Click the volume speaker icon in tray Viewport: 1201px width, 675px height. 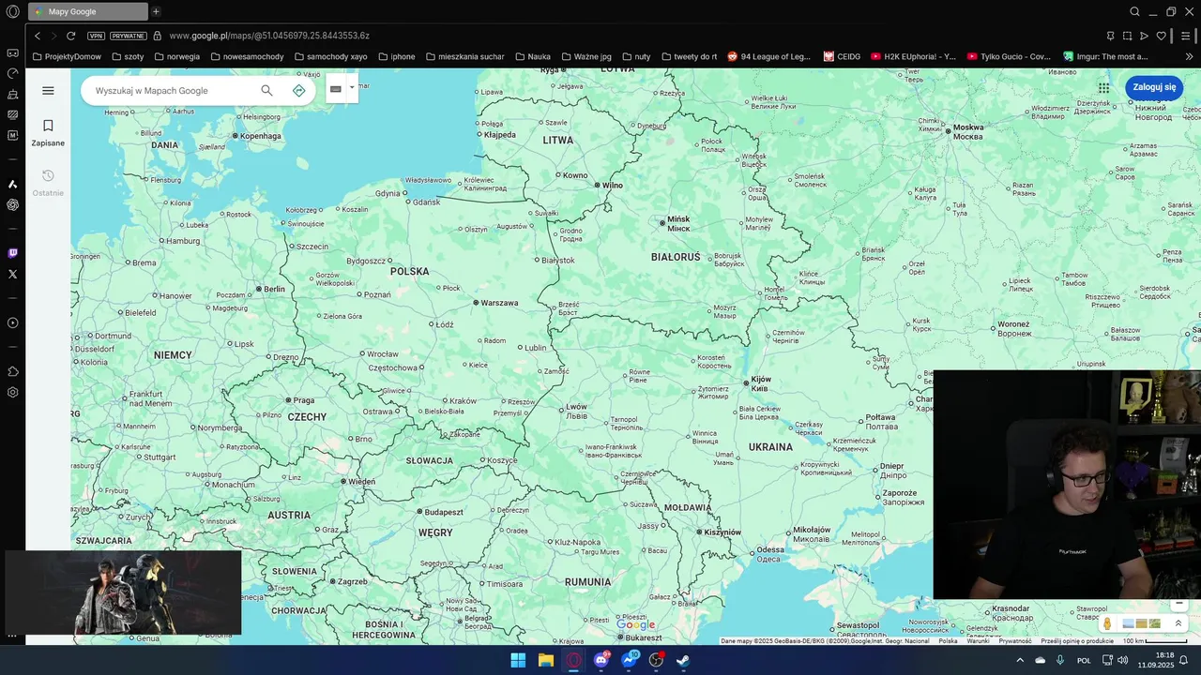click(x=1122, y=660)
